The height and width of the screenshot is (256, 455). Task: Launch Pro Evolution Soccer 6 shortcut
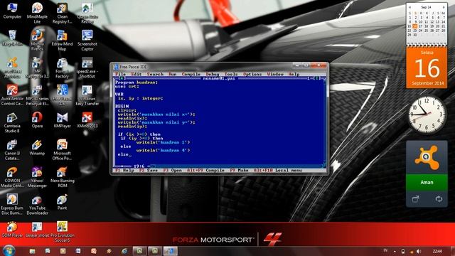click(x=62, y=232)
